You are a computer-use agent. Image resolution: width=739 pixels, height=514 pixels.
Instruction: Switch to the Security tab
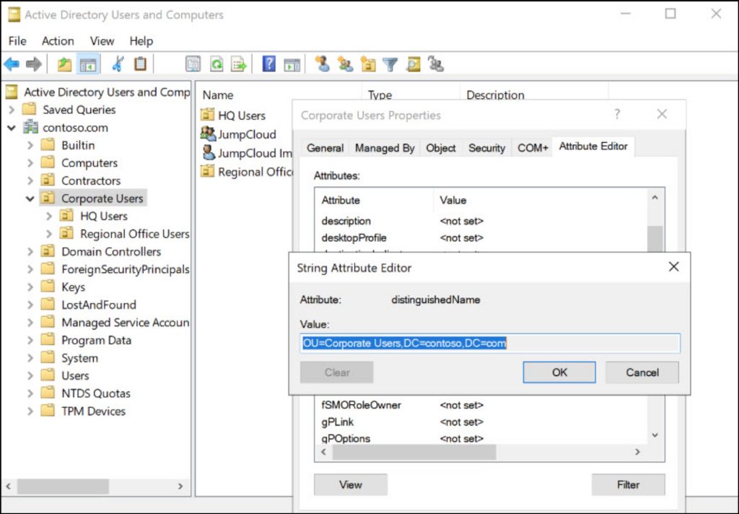coord(486,148)
